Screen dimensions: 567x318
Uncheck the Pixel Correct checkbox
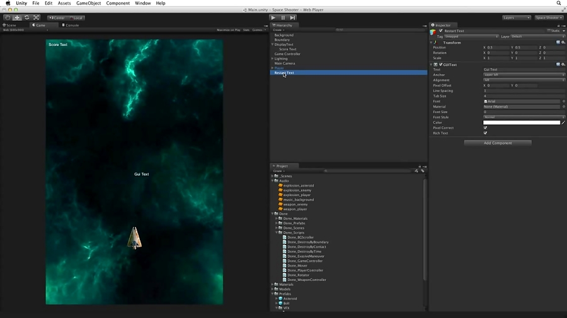coord(485,128)
